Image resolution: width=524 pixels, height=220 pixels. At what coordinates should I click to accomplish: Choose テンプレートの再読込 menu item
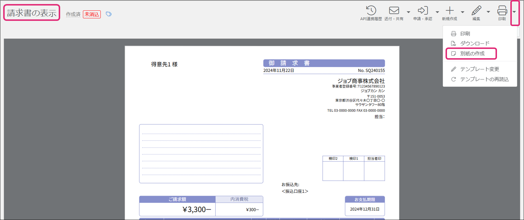[x=484, y=79]
